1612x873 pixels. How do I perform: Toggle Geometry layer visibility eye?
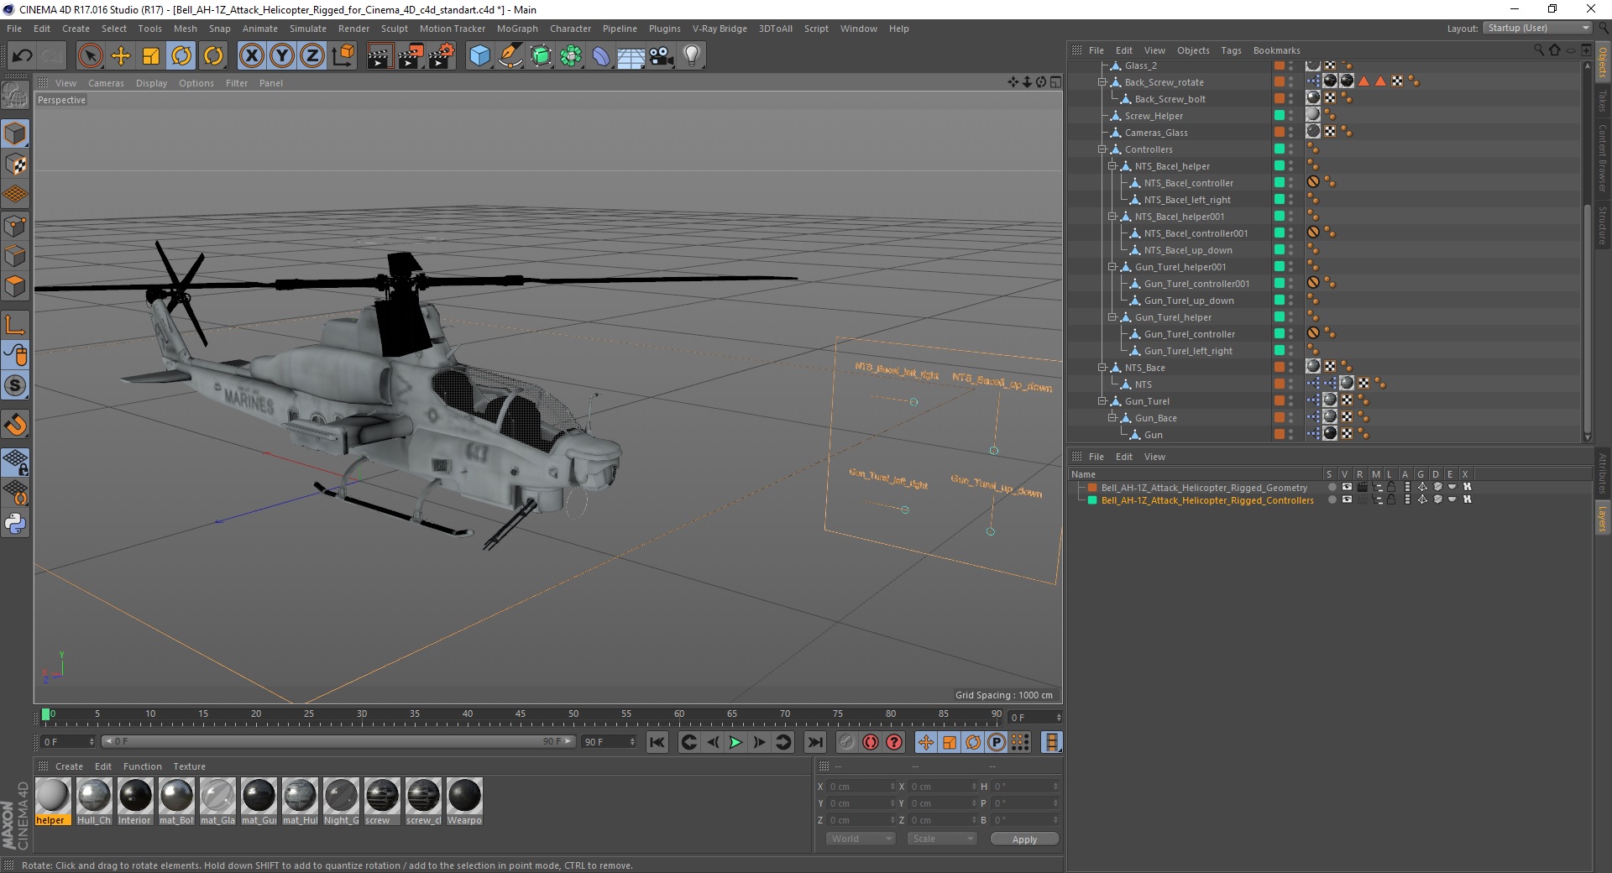[x=1347, y=487]
